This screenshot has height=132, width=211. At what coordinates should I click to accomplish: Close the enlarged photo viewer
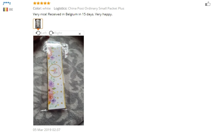(80, 34)
